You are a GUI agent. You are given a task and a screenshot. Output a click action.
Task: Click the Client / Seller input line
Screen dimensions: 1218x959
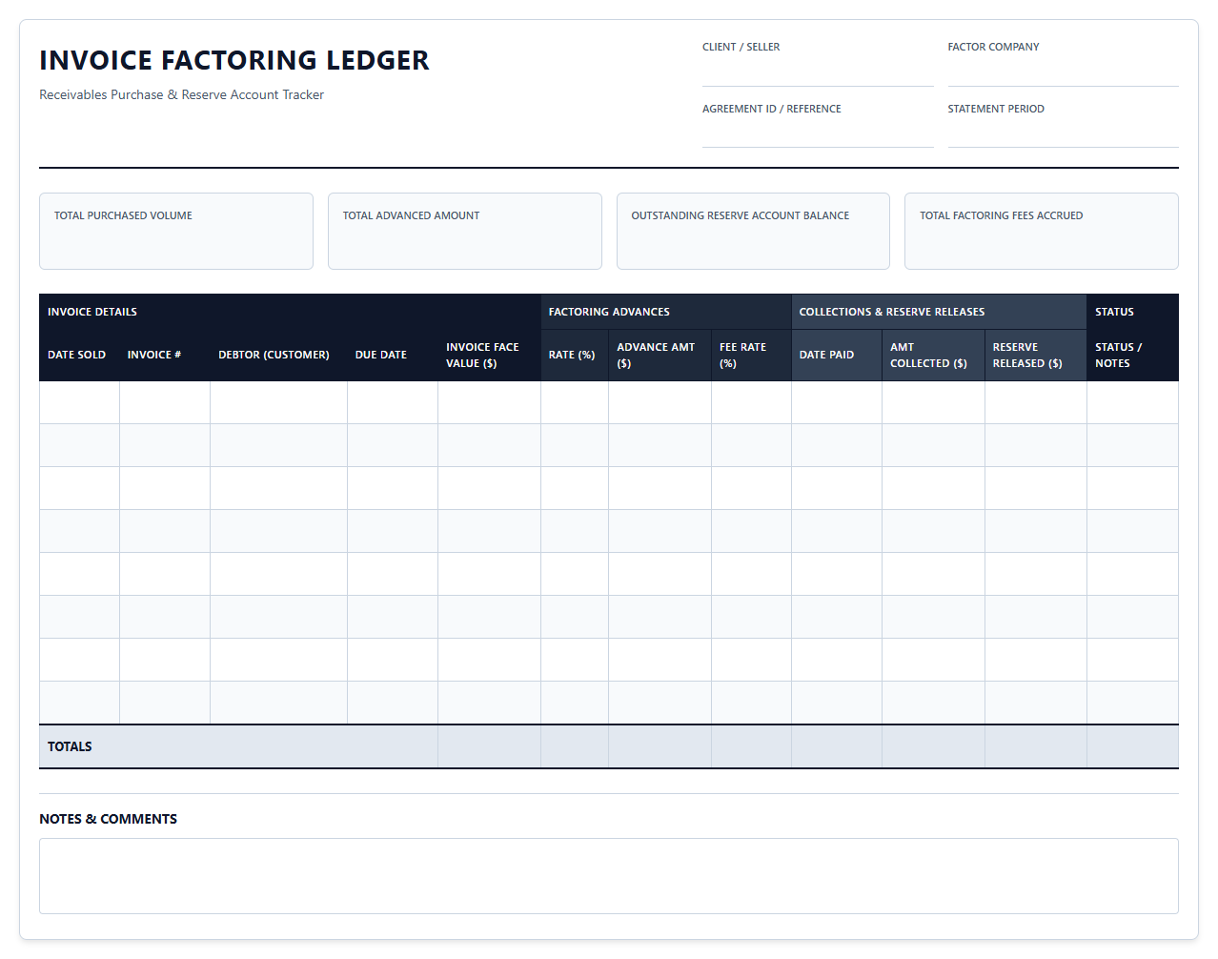818,71
